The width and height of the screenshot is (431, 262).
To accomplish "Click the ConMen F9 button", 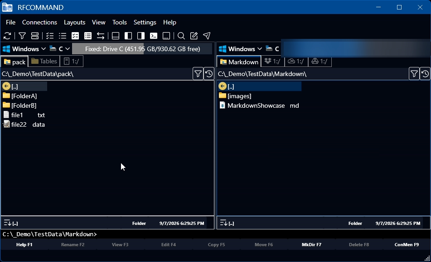I will tap(407, 244).
